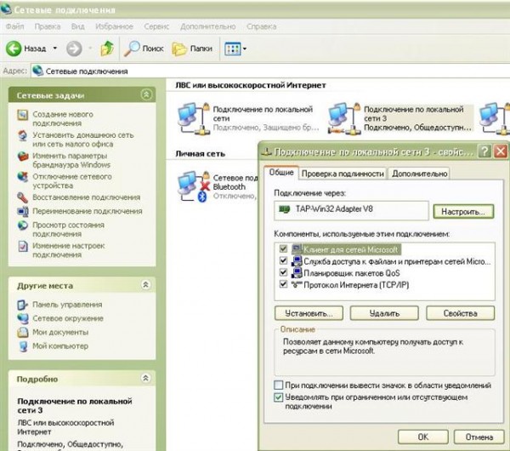
Task: Switch to Проверка подлинности tab
Action: (x=343, y=174)
